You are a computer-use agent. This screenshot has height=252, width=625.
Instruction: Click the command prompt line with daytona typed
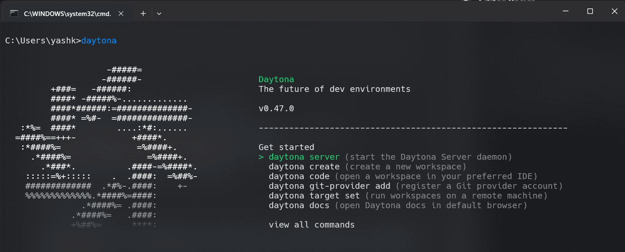click(60, 40)
